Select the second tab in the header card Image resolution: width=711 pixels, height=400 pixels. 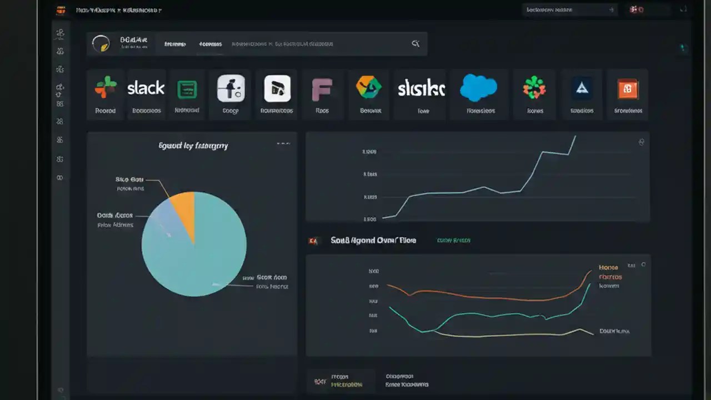click(210, 44)
